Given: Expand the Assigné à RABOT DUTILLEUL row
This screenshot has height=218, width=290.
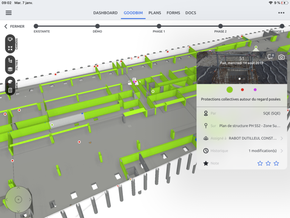Looking at the screenshot, I should tap(281, 139).
